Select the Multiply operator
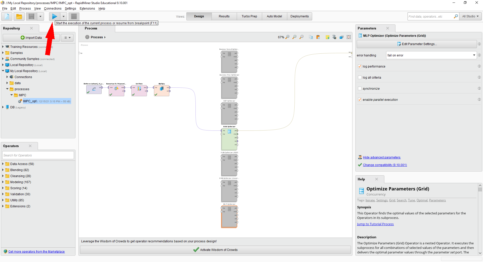 [x=162, y=90]
